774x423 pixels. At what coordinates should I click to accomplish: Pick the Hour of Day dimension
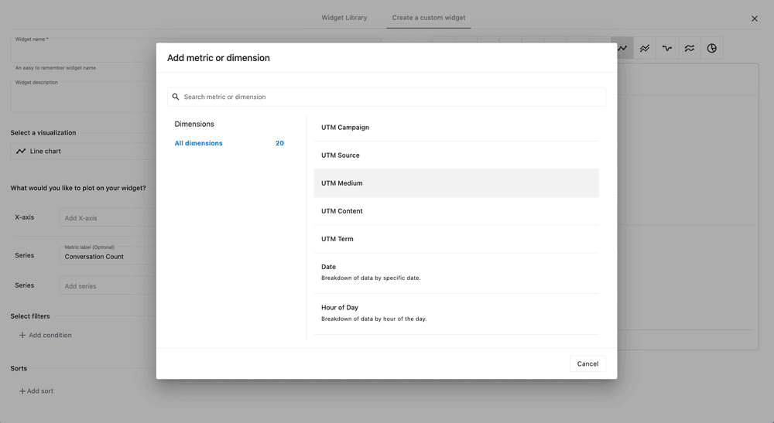[456, 312]
